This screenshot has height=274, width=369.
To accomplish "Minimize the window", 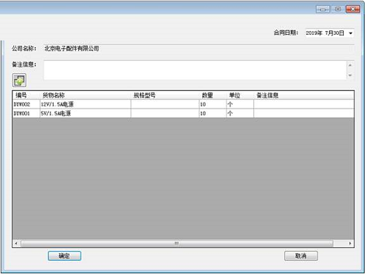I will (x=323, y=10).
